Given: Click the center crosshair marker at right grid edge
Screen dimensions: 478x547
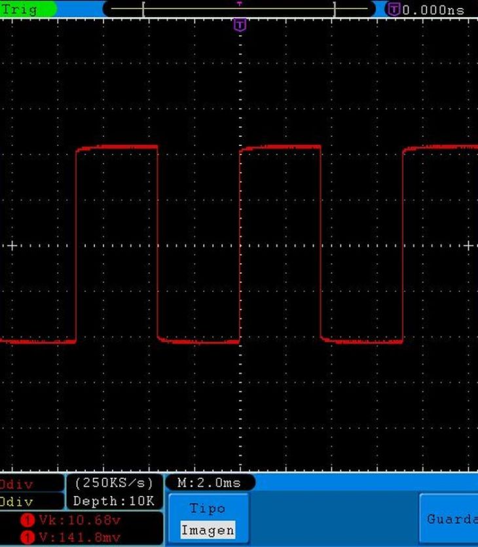Looking at the screenshot, I should 468,246.
